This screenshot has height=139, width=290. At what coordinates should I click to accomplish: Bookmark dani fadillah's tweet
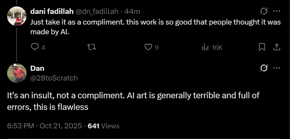(262, 48)
